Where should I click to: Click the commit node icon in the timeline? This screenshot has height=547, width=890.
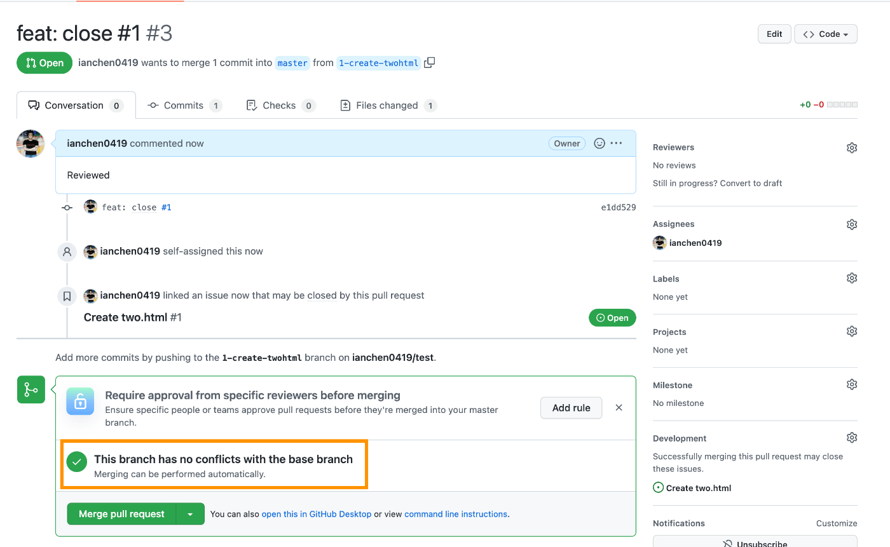click(x=67, y=207)
